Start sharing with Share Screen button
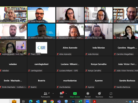 (x=75, y=95)
